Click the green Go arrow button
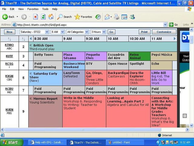Viewport: 194px width, 146px height. (x=171, y=25)
